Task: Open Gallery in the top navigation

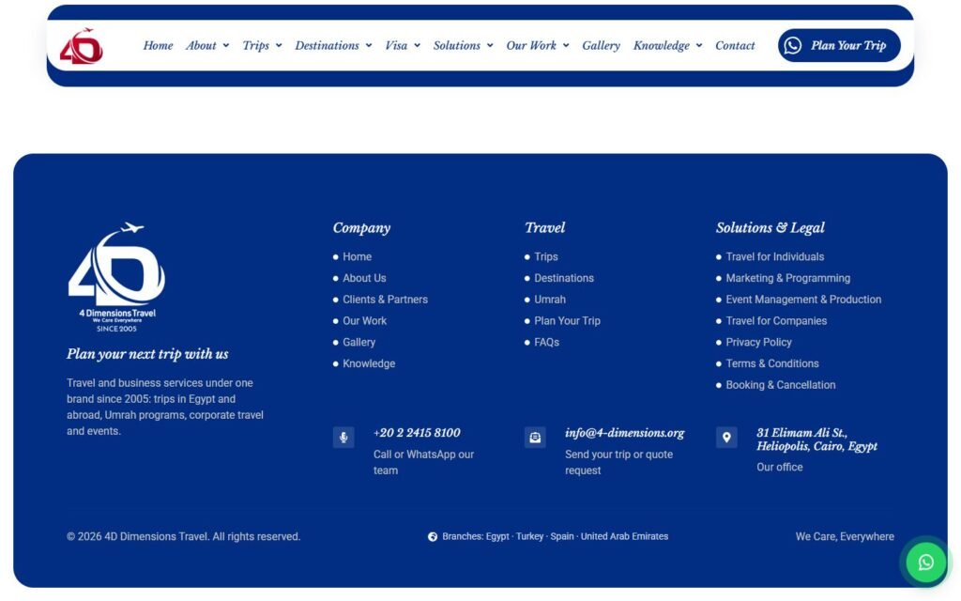Action: click(602, 45)
